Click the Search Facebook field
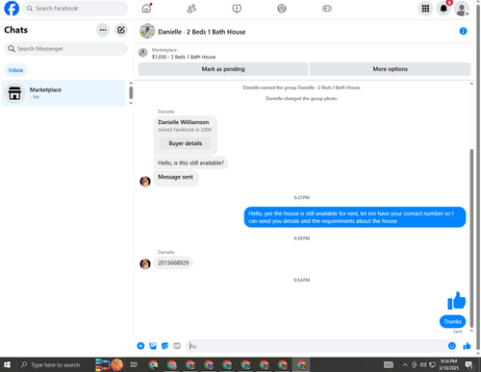Screen dimensions: 481x372 (x=75, y=9)
